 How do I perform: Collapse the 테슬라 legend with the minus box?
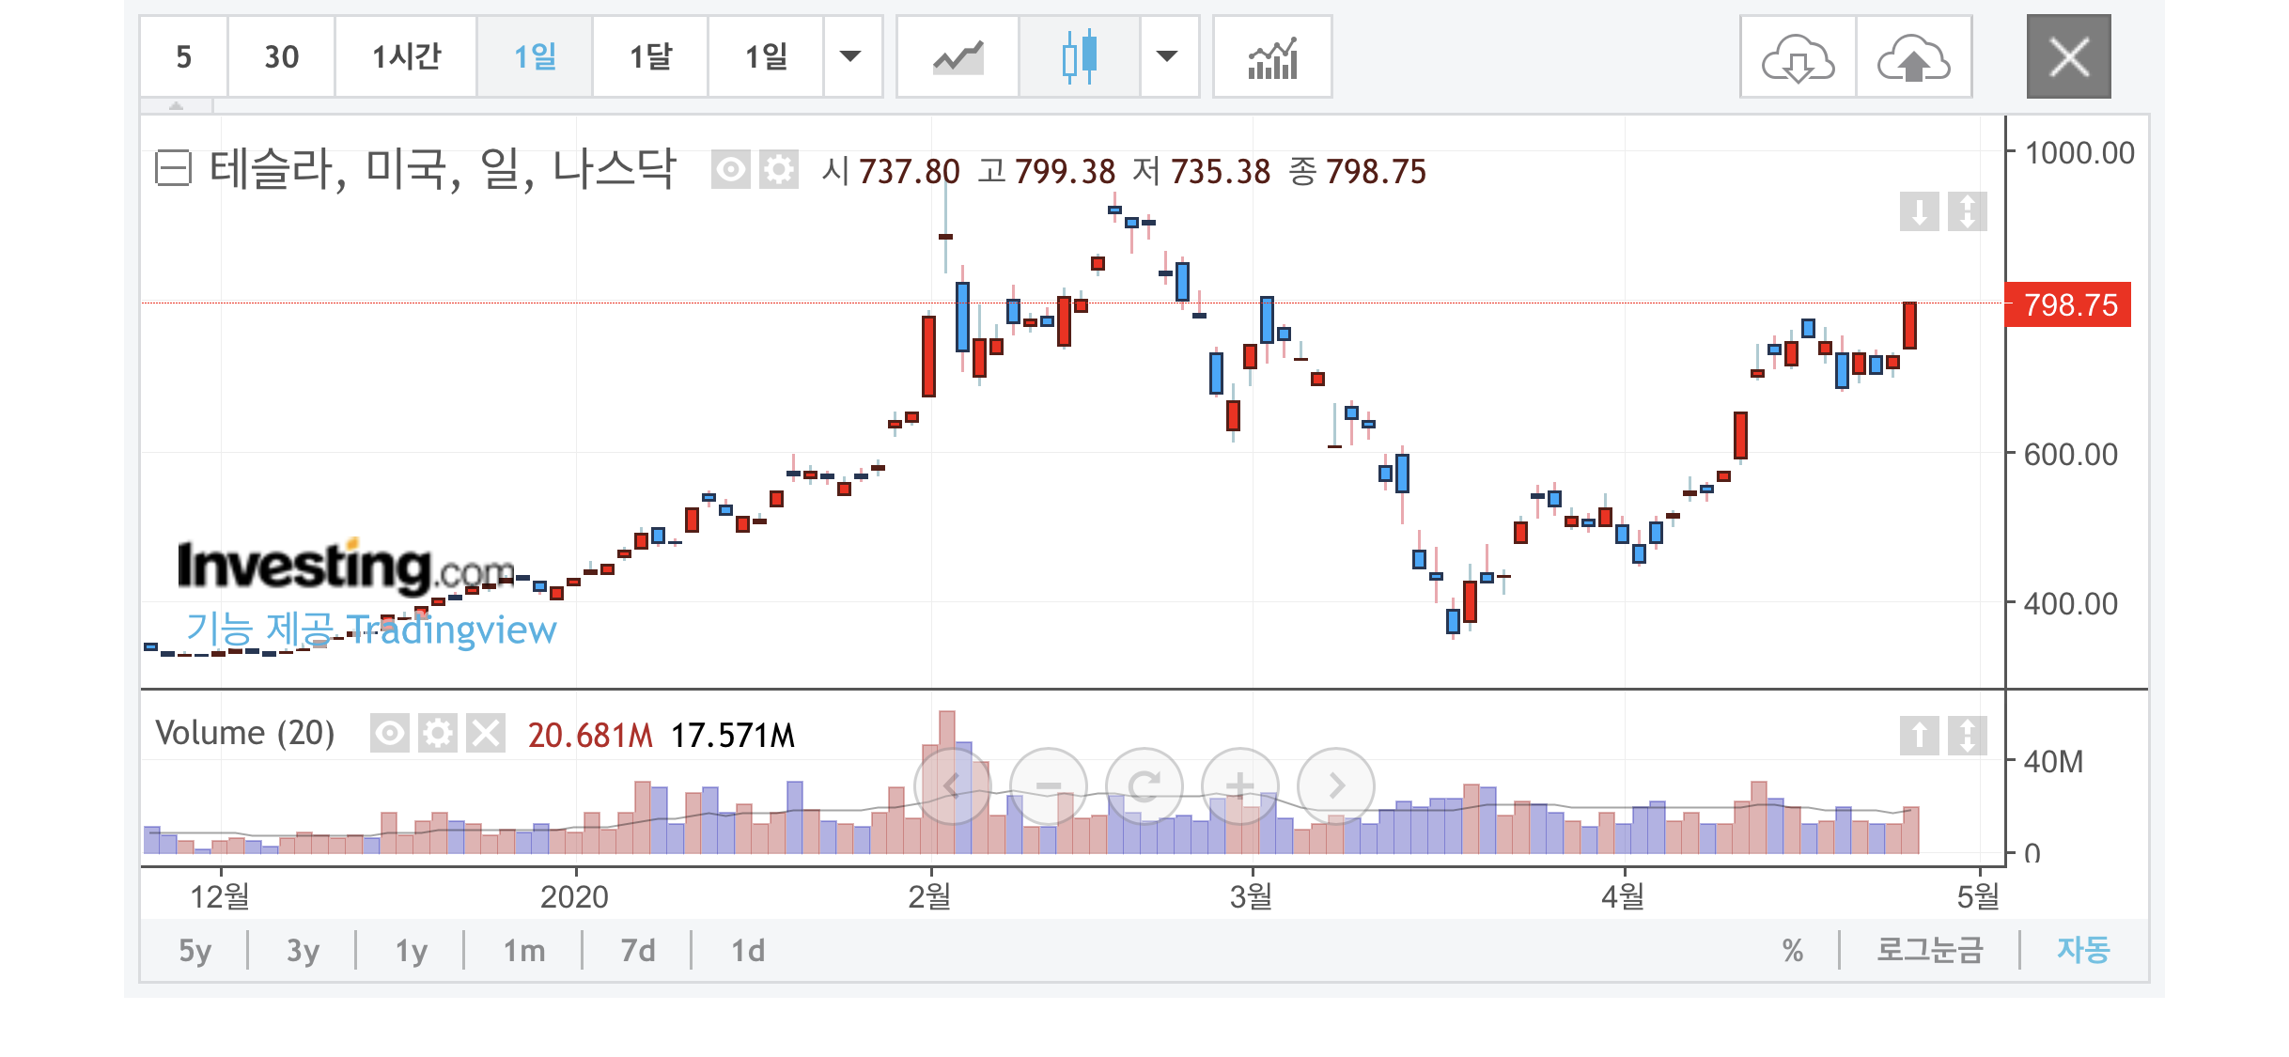coord(173,169)
